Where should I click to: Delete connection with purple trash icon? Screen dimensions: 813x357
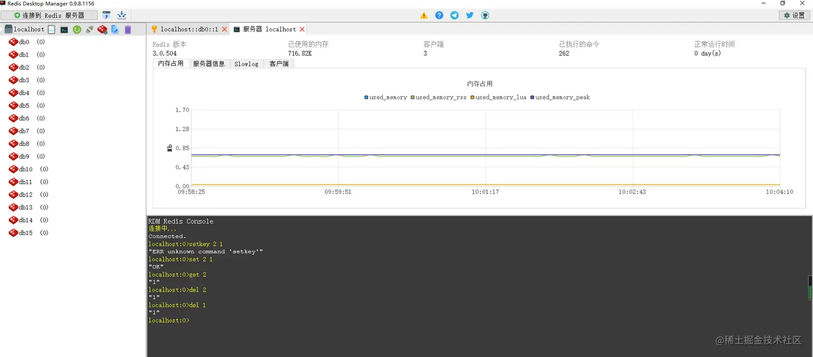click(128, 30)
